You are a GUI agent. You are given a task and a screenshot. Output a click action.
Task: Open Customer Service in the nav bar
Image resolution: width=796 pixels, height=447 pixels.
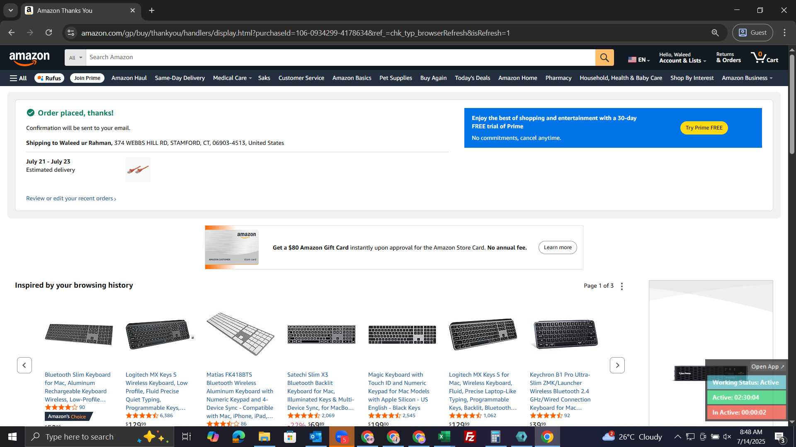pyautogui.click(x=301, y=78)
